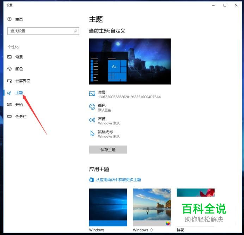Viewport: 244px width, 235px height.
Task: Click the Windows 10 theme name label
Action: tap(143, 230)
